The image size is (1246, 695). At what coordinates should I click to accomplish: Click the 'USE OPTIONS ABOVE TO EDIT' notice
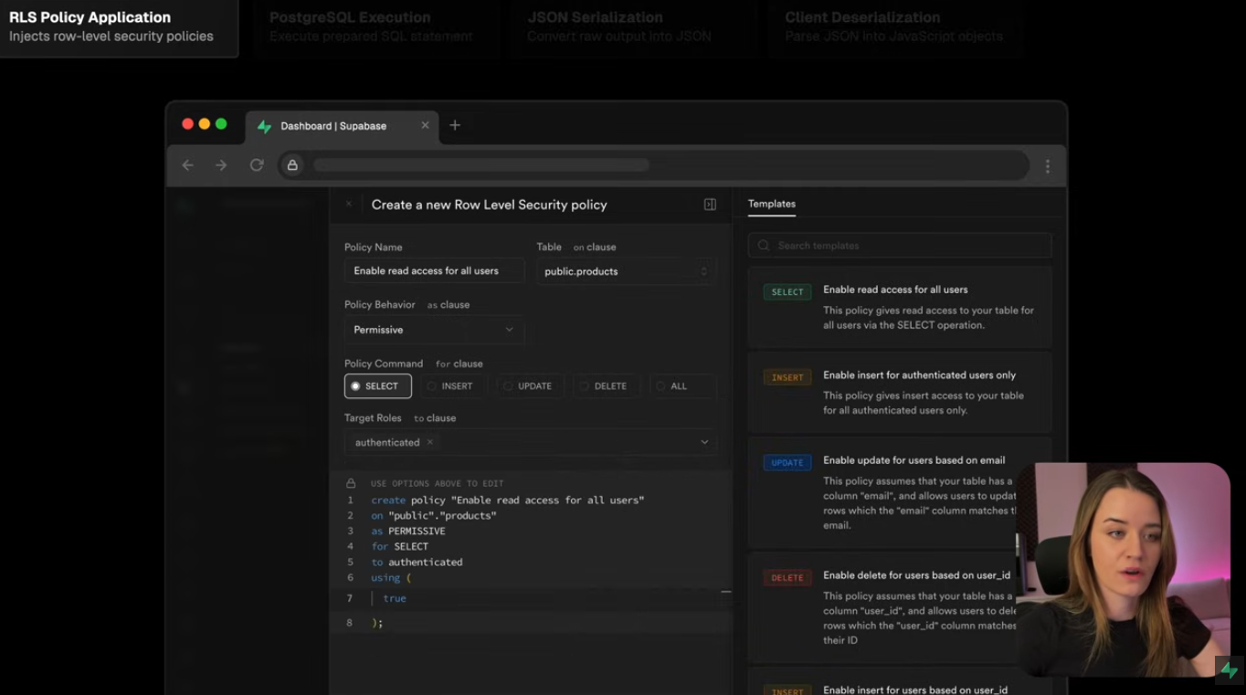point(438,483)
